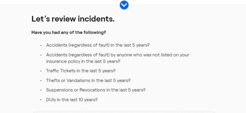The width and height of the screenshot is (246, 113).
Task: Select the bullet dot beside Thefts or Vandalisms
Action: 41,81
